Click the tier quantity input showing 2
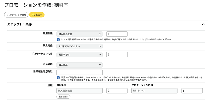The height and width of the screenshot is (100, 211). pos(117,91)
